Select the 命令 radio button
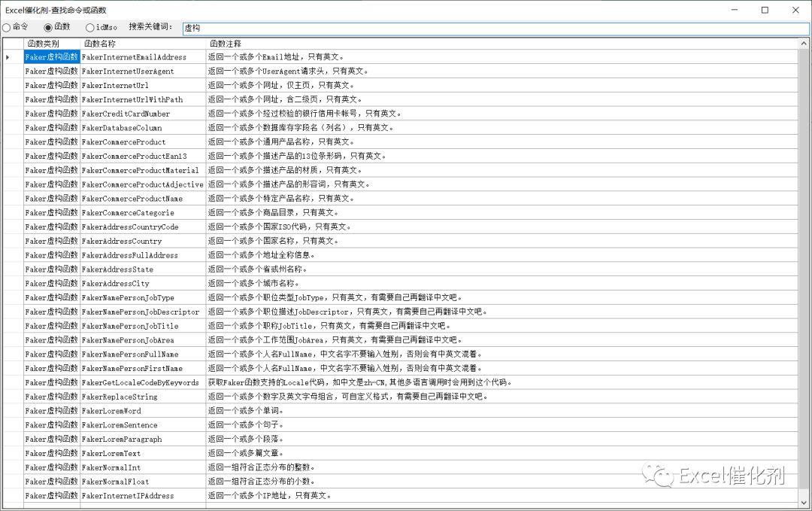 [6, 27]
